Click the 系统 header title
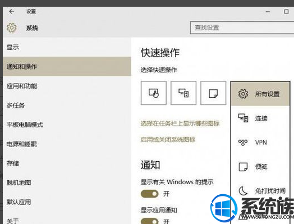This screenshot has height=224, width=294. click(x=32, y=28)
